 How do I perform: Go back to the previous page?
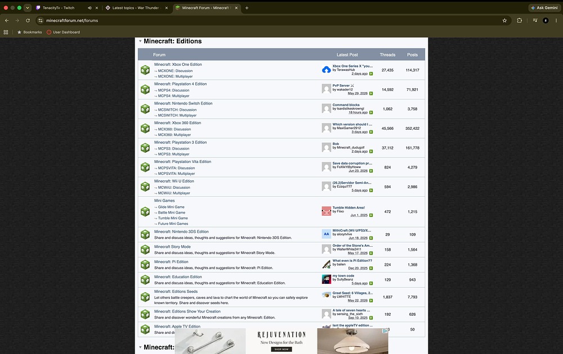pyautogui.click(x=7, y=20)
